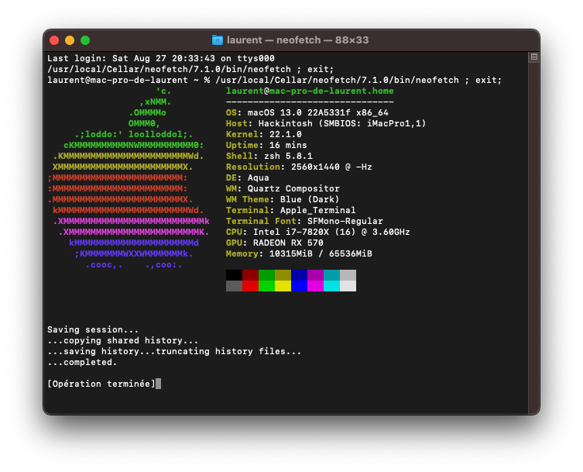Click the bright blue color block
This screenshot has width=583, height=472.
[x=300, y=286]
